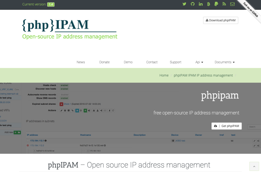Click the Get phpIPAM button
Viewport: 261px width, 172px height.
pos(227,126)
